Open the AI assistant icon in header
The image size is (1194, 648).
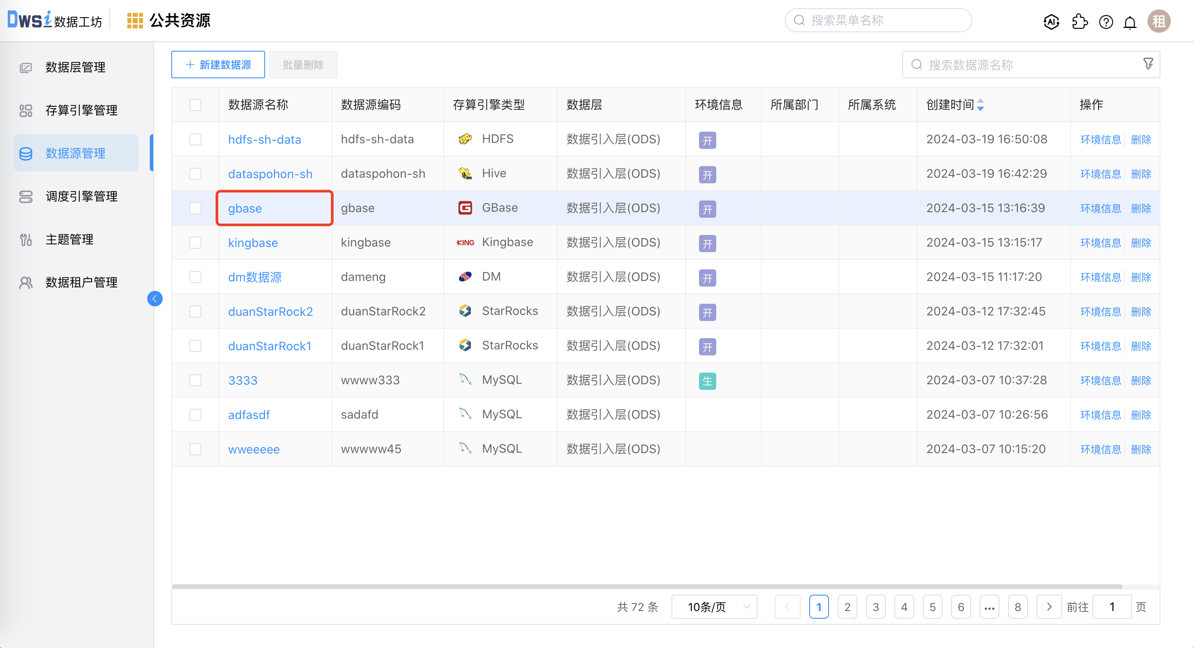pyautogui.click(x=1051, y=22)
